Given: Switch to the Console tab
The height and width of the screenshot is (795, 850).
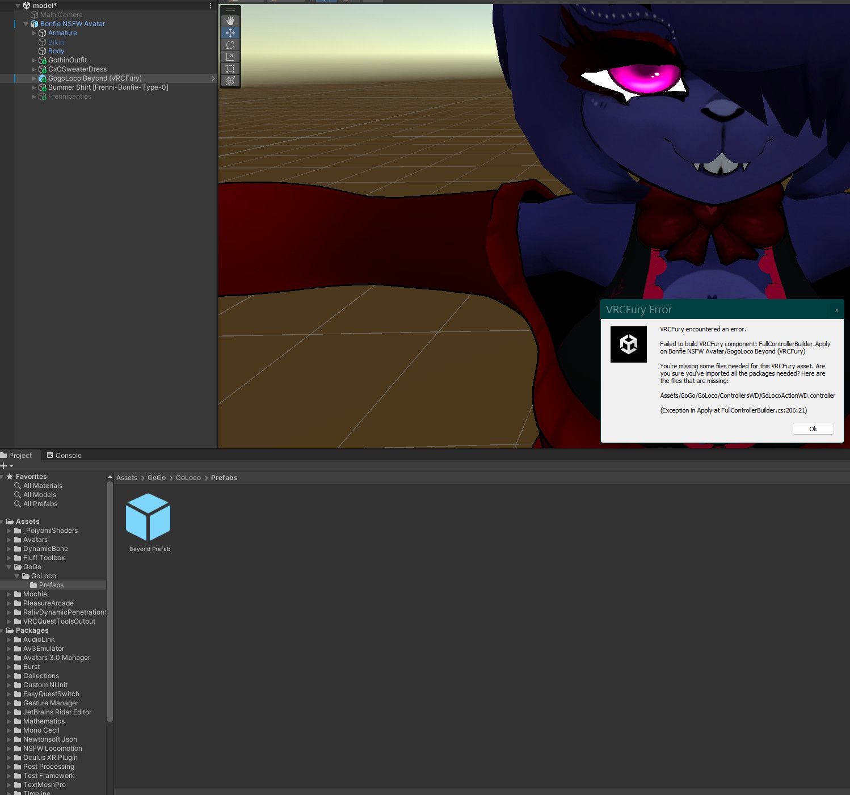Looking at the screenshot, I should 64,455.
